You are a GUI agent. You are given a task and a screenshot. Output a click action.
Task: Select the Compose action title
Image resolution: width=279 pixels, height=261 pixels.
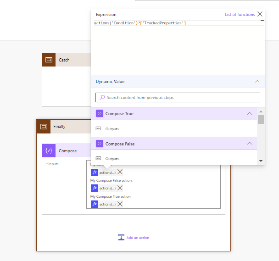[x=67, y=151]
